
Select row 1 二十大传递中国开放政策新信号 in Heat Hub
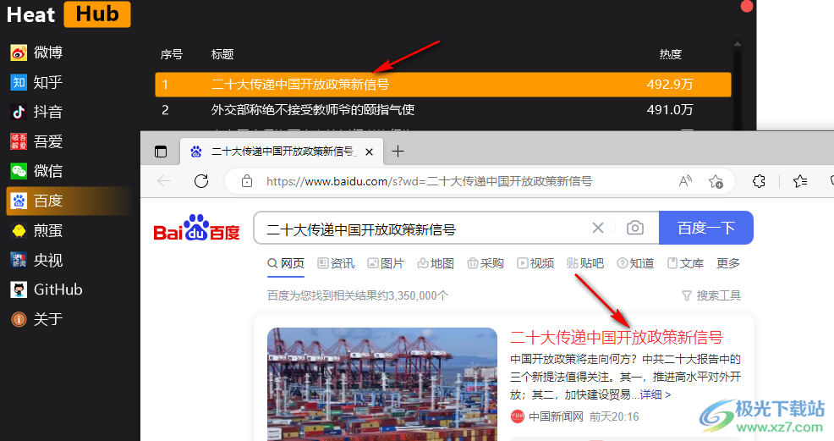pyautogui.click(x=443, y=85)
